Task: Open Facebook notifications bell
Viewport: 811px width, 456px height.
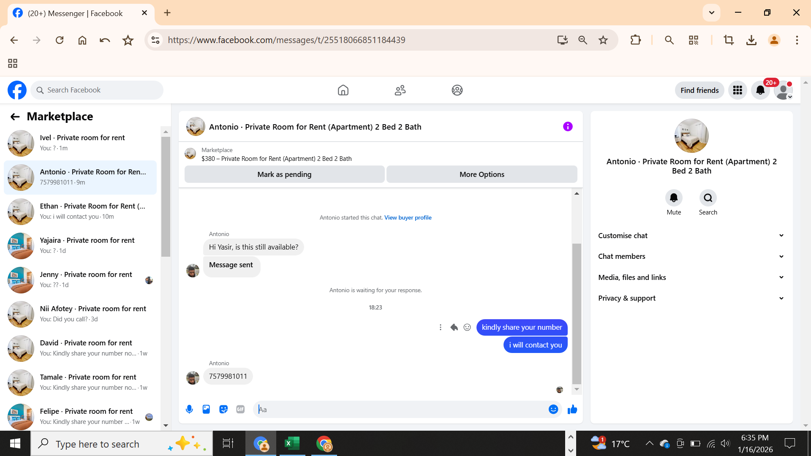Action: (760, 90)
